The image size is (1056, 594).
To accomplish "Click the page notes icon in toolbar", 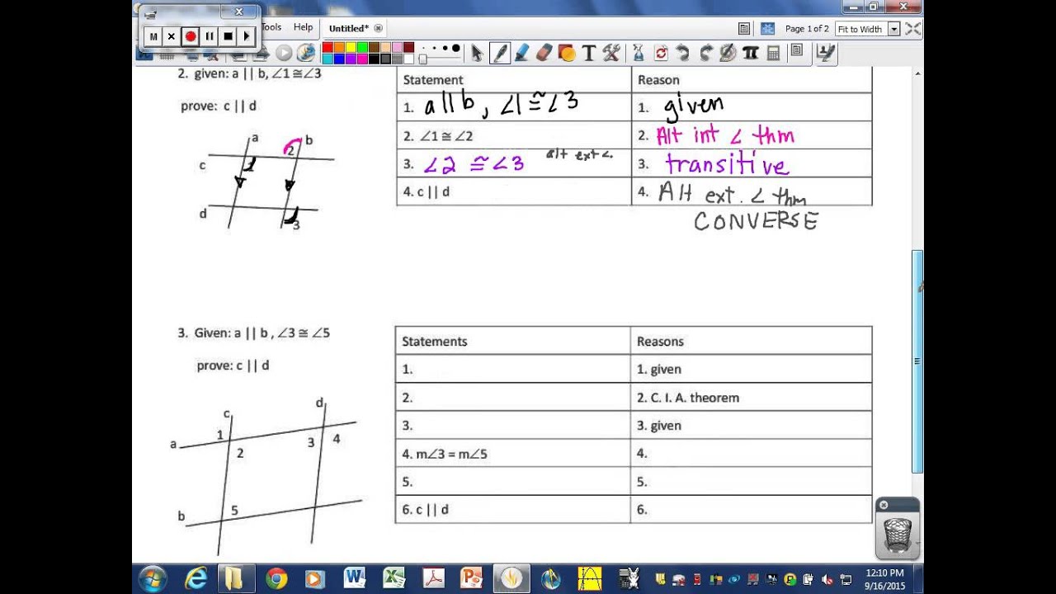I will [796, 51].
